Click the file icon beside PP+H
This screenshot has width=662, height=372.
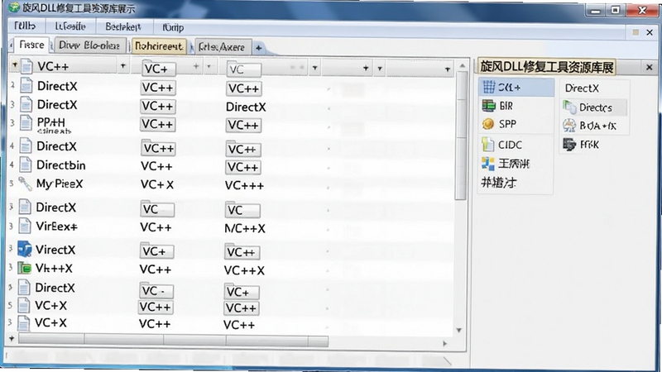pyautogui.click(x=26, y=123)
